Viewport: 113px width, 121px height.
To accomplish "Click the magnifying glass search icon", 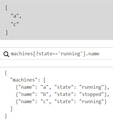I will pos(6,54).
